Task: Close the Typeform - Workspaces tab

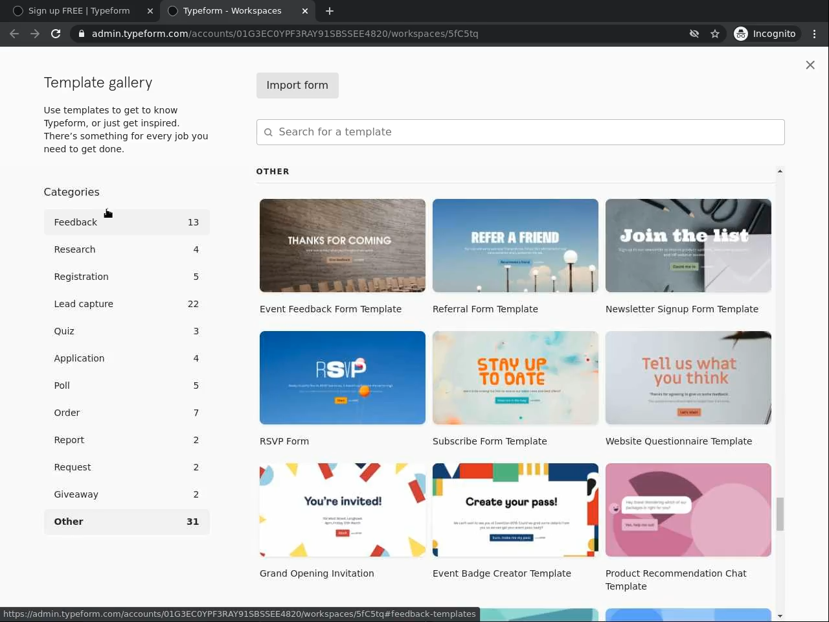Action: (x=305, y=11)
